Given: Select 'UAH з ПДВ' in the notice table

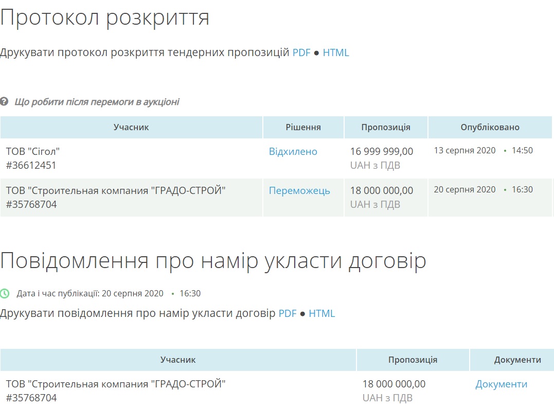Looking at the screenshot, I should tap(387, 398).
